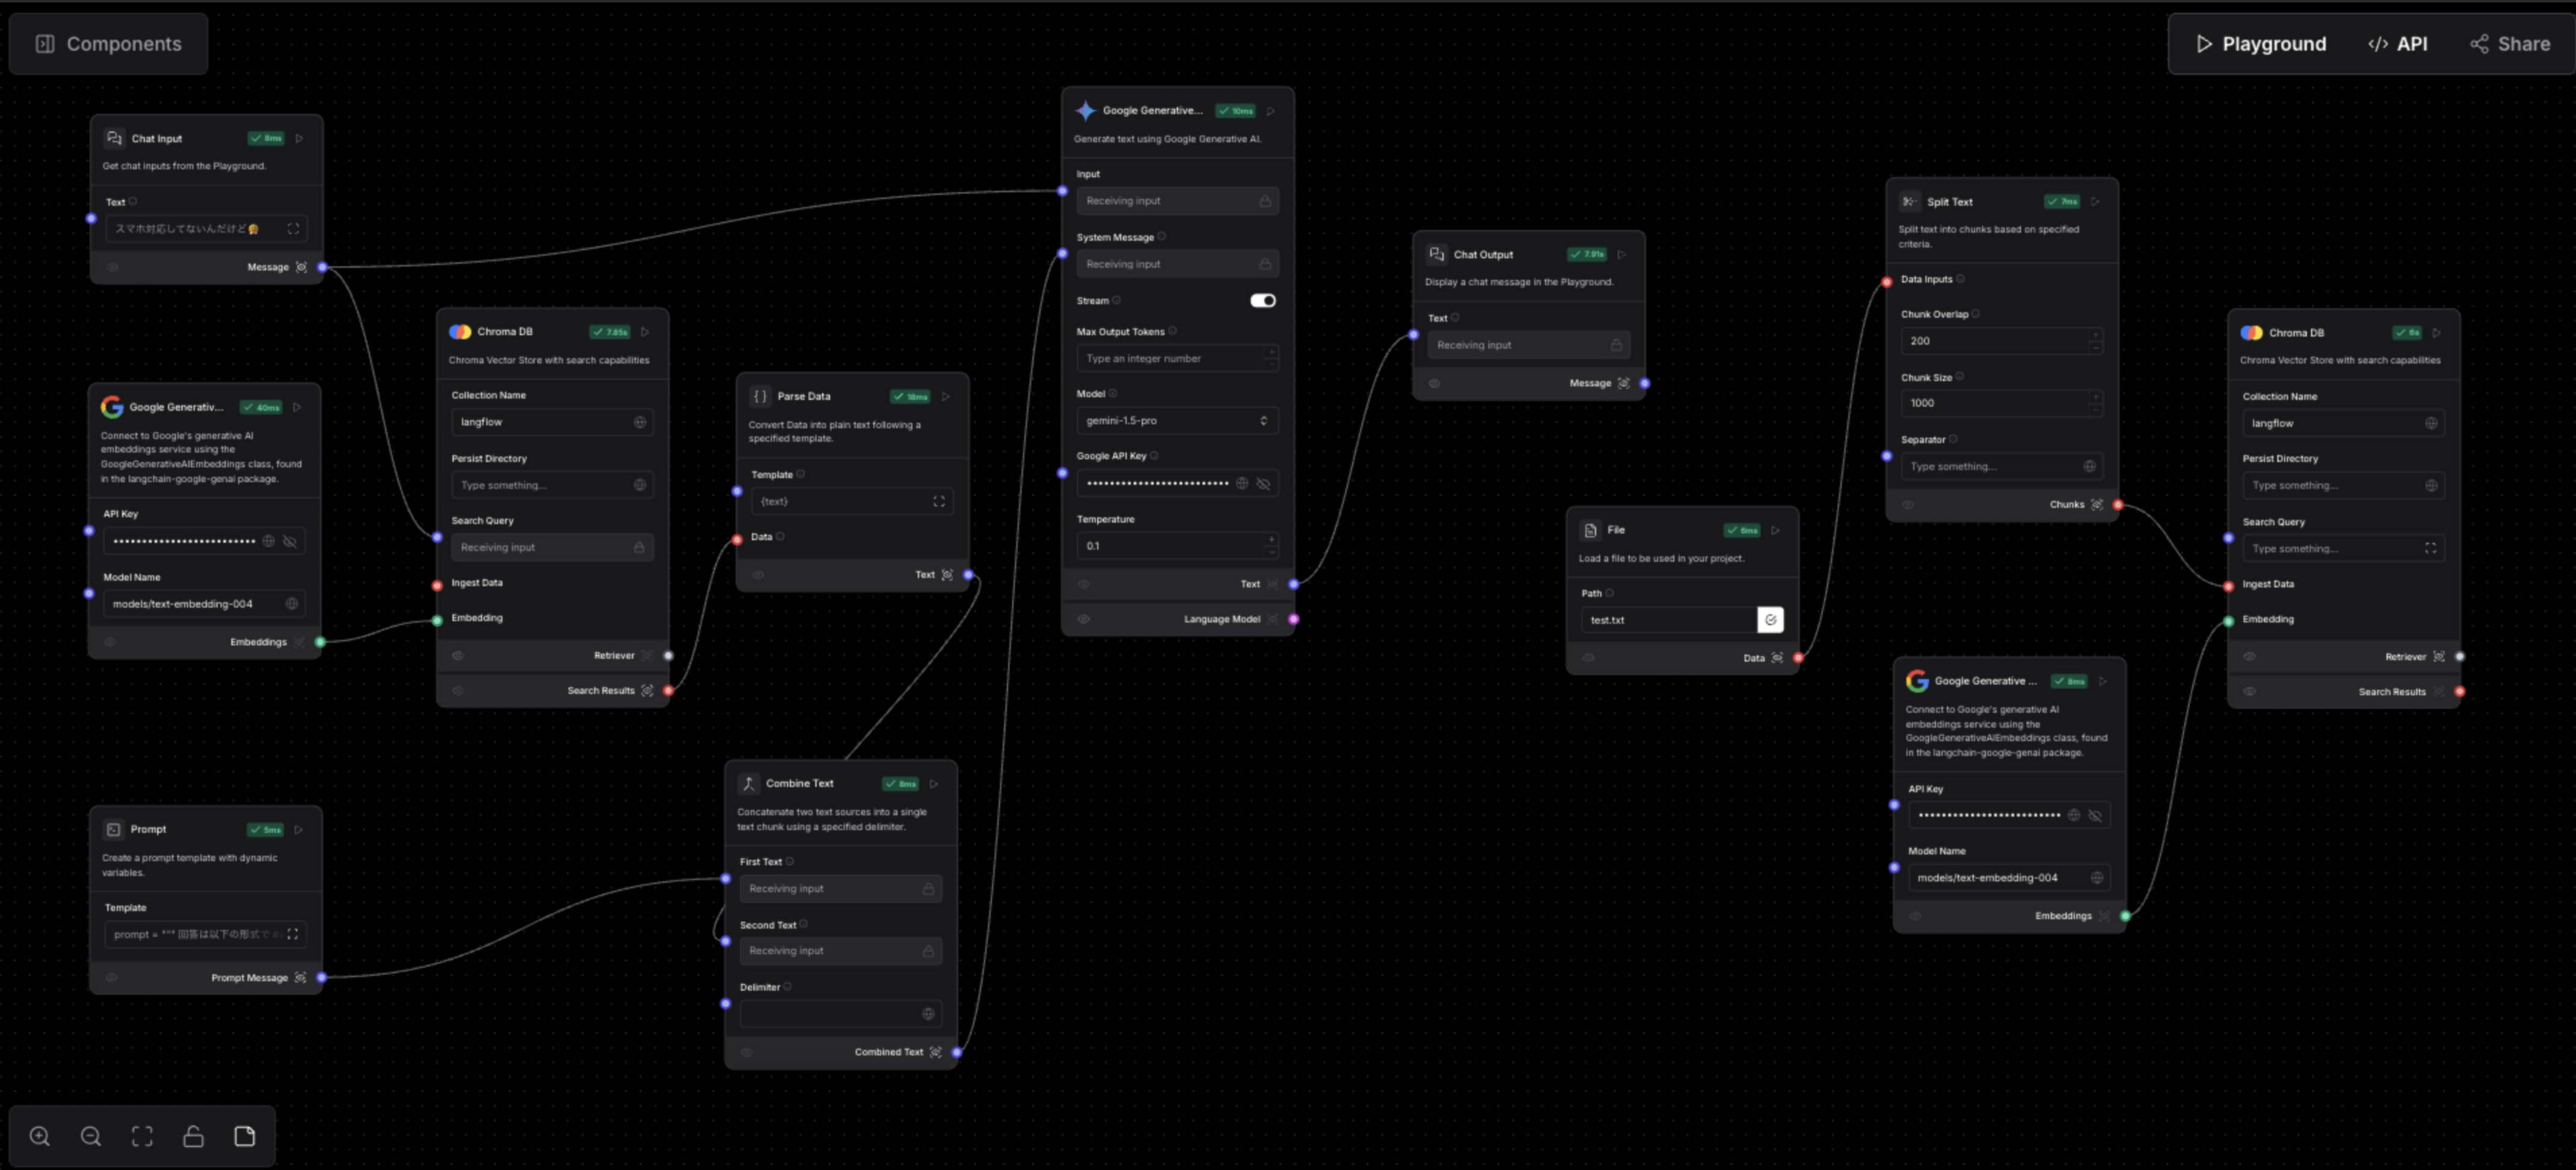Screen dimensions: 2576x1170
Task: Open the Playground tab
Action: coord(2261,44)
